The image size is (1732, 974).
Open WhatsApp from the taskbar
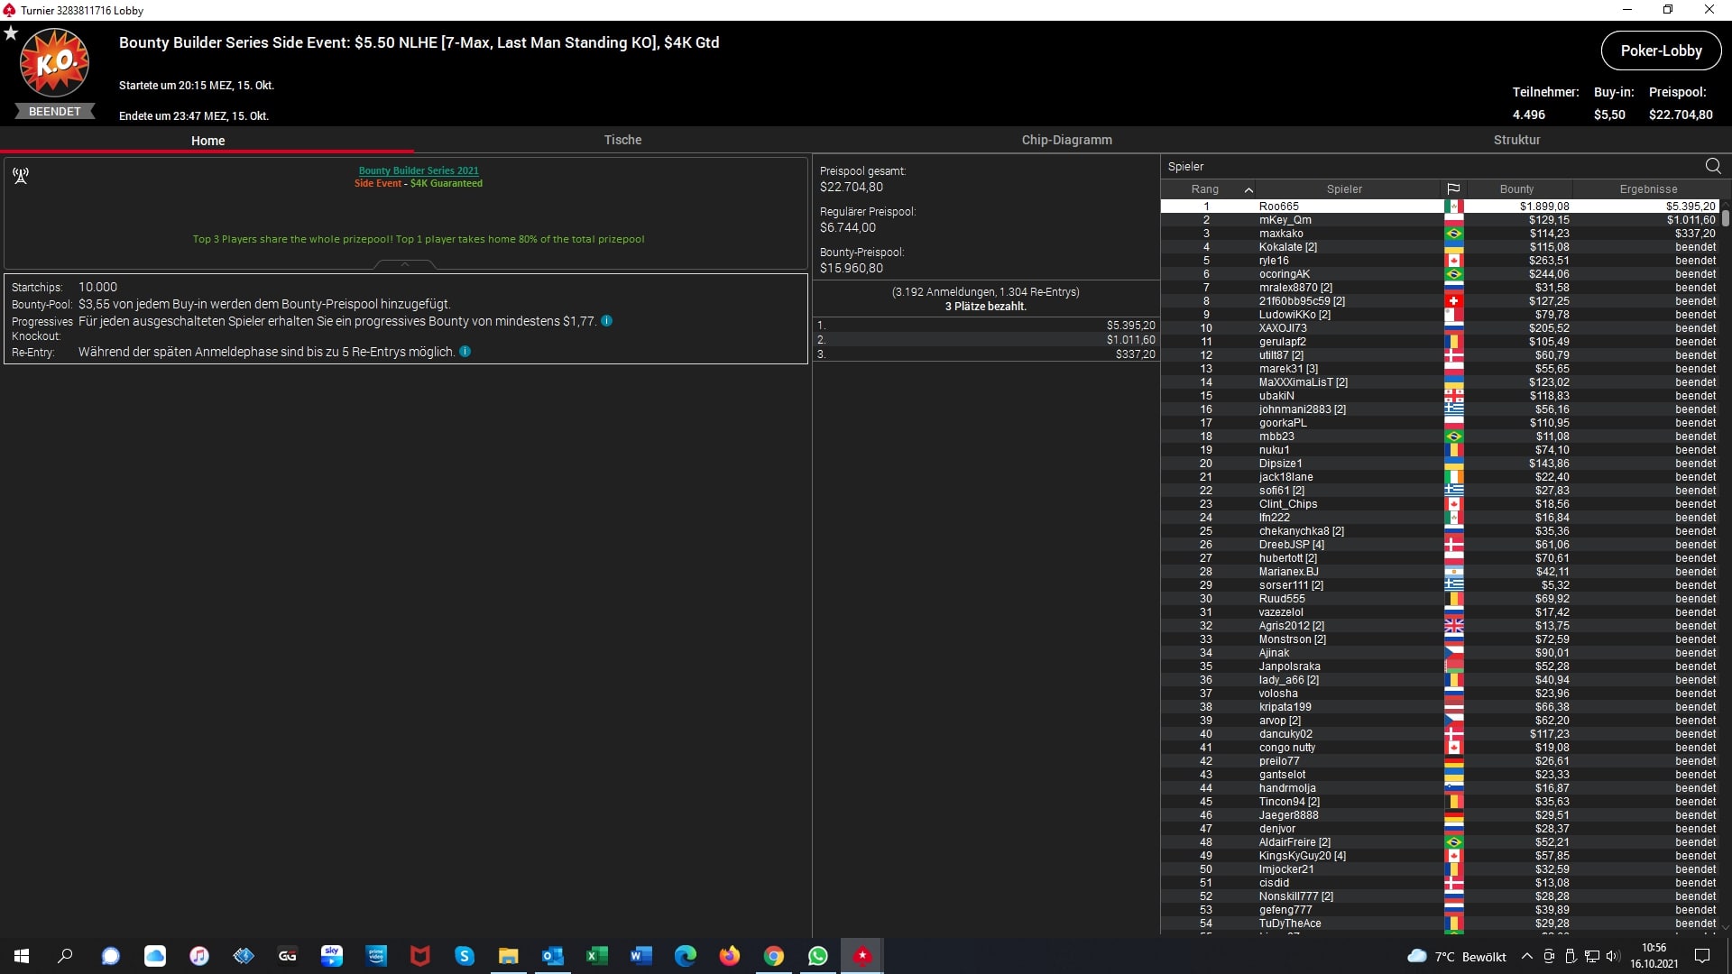pyautogui.click(x=817, y=956)
